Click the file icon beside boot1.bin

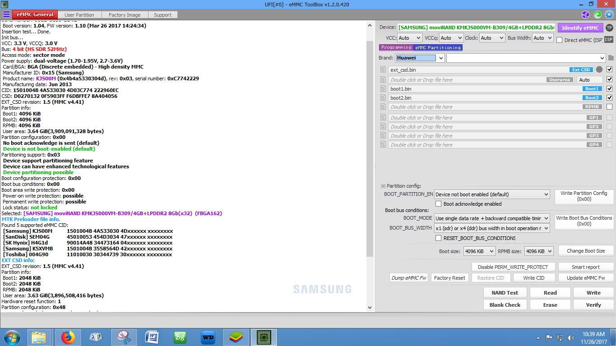pyautogui.click(x=383, y=89)
